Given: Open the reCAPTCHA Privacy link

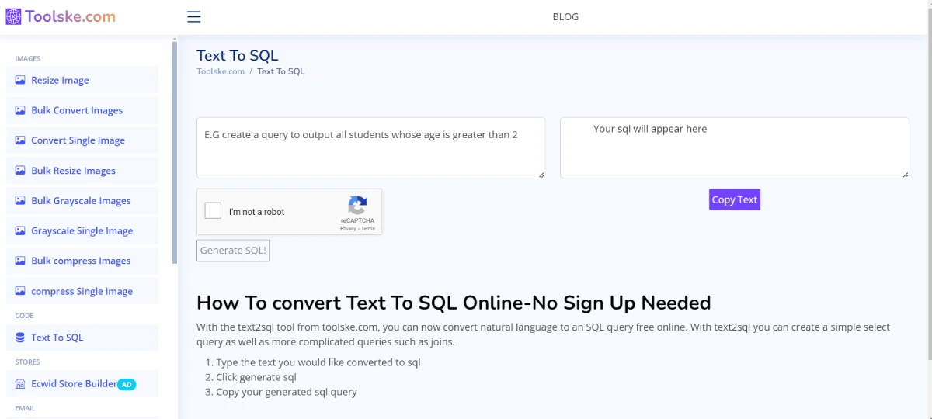Looking at the screenshot, I should click(x=348, y=229).
